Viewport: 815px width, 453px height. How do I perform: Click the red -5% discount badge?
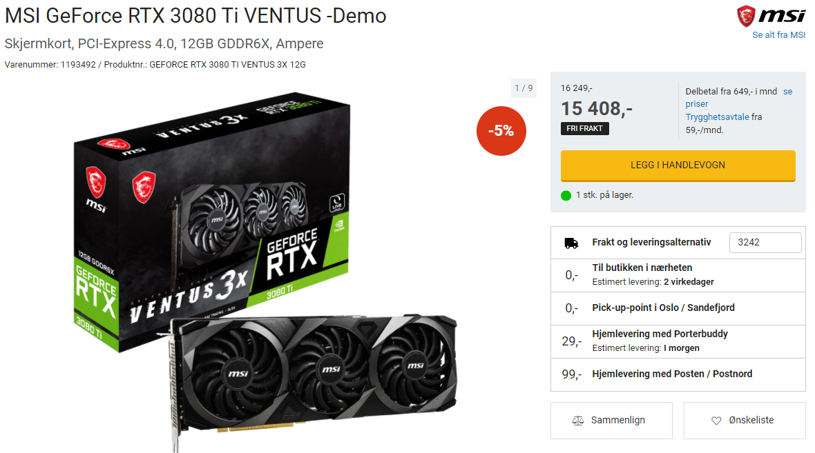[501, 131]
